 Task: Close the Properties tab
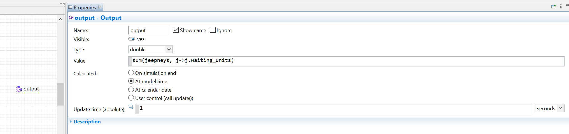[100, 7]
